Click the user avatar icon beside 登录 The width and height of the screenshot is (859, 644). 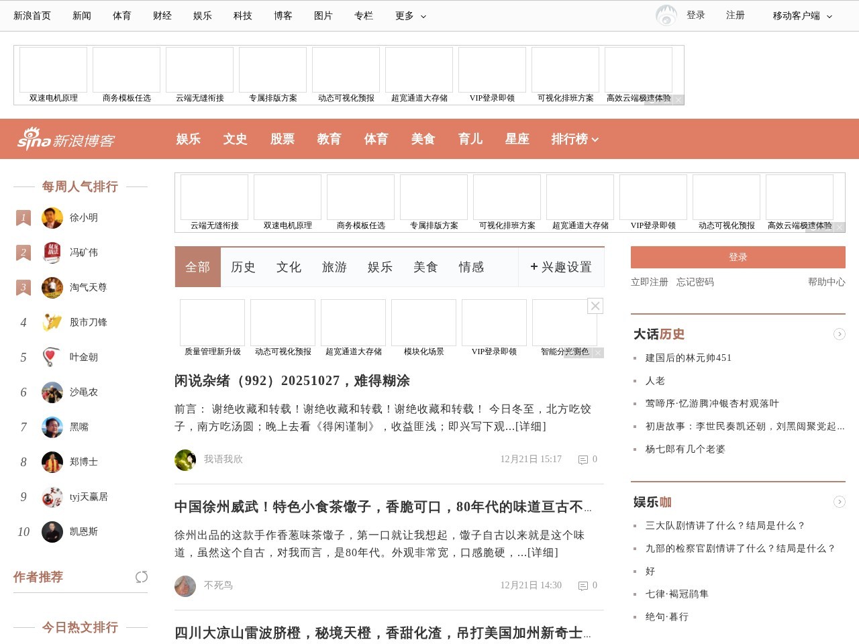click(666, 15)
